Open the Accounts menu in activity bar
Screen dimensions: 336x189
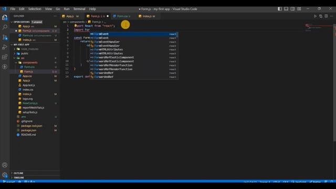pyautogui.click(x=5, y=165)
